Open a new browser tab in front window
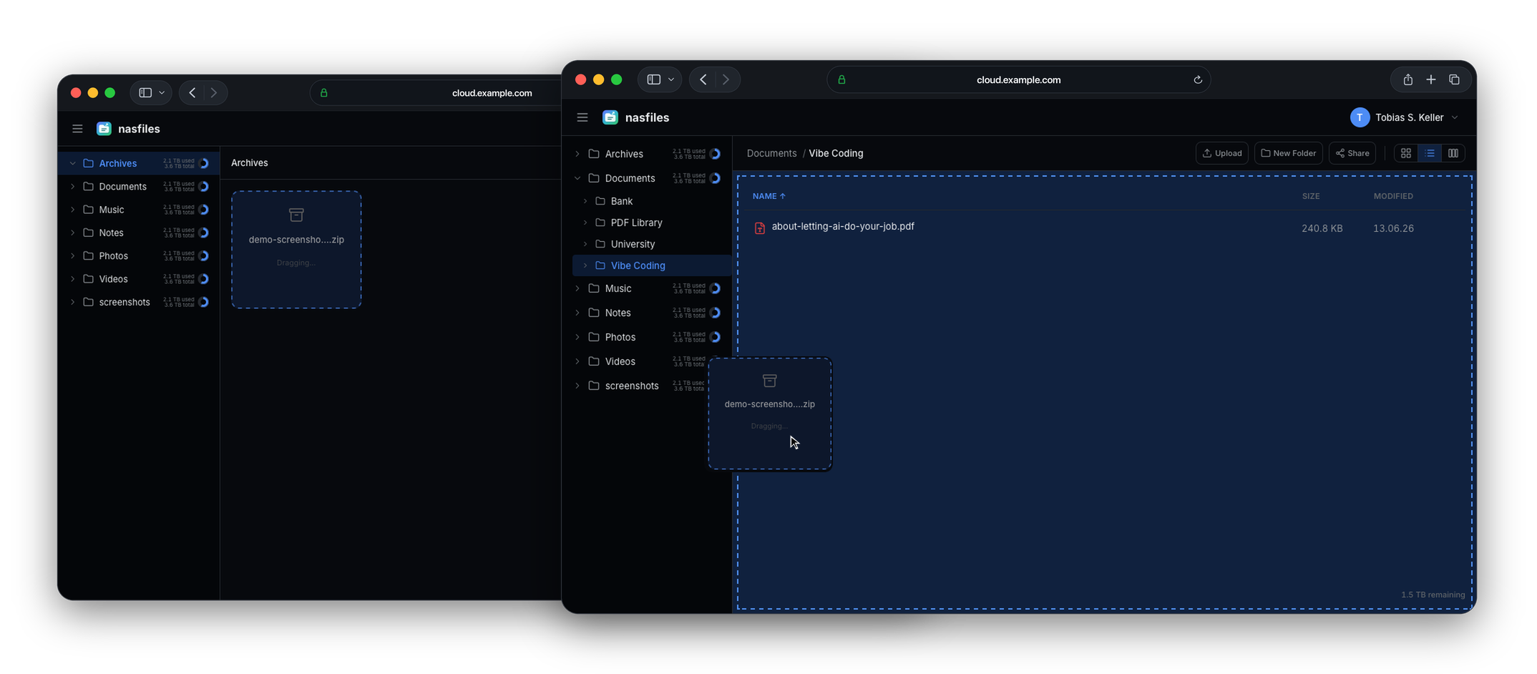 click(x=1431, y=79)
